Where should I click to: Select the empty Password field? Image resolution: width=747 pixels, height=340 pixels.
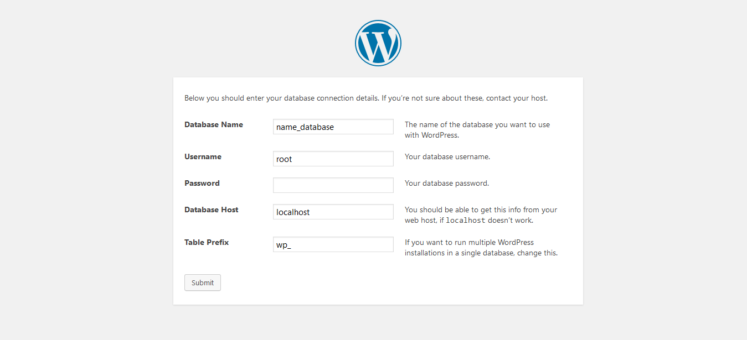333,185
